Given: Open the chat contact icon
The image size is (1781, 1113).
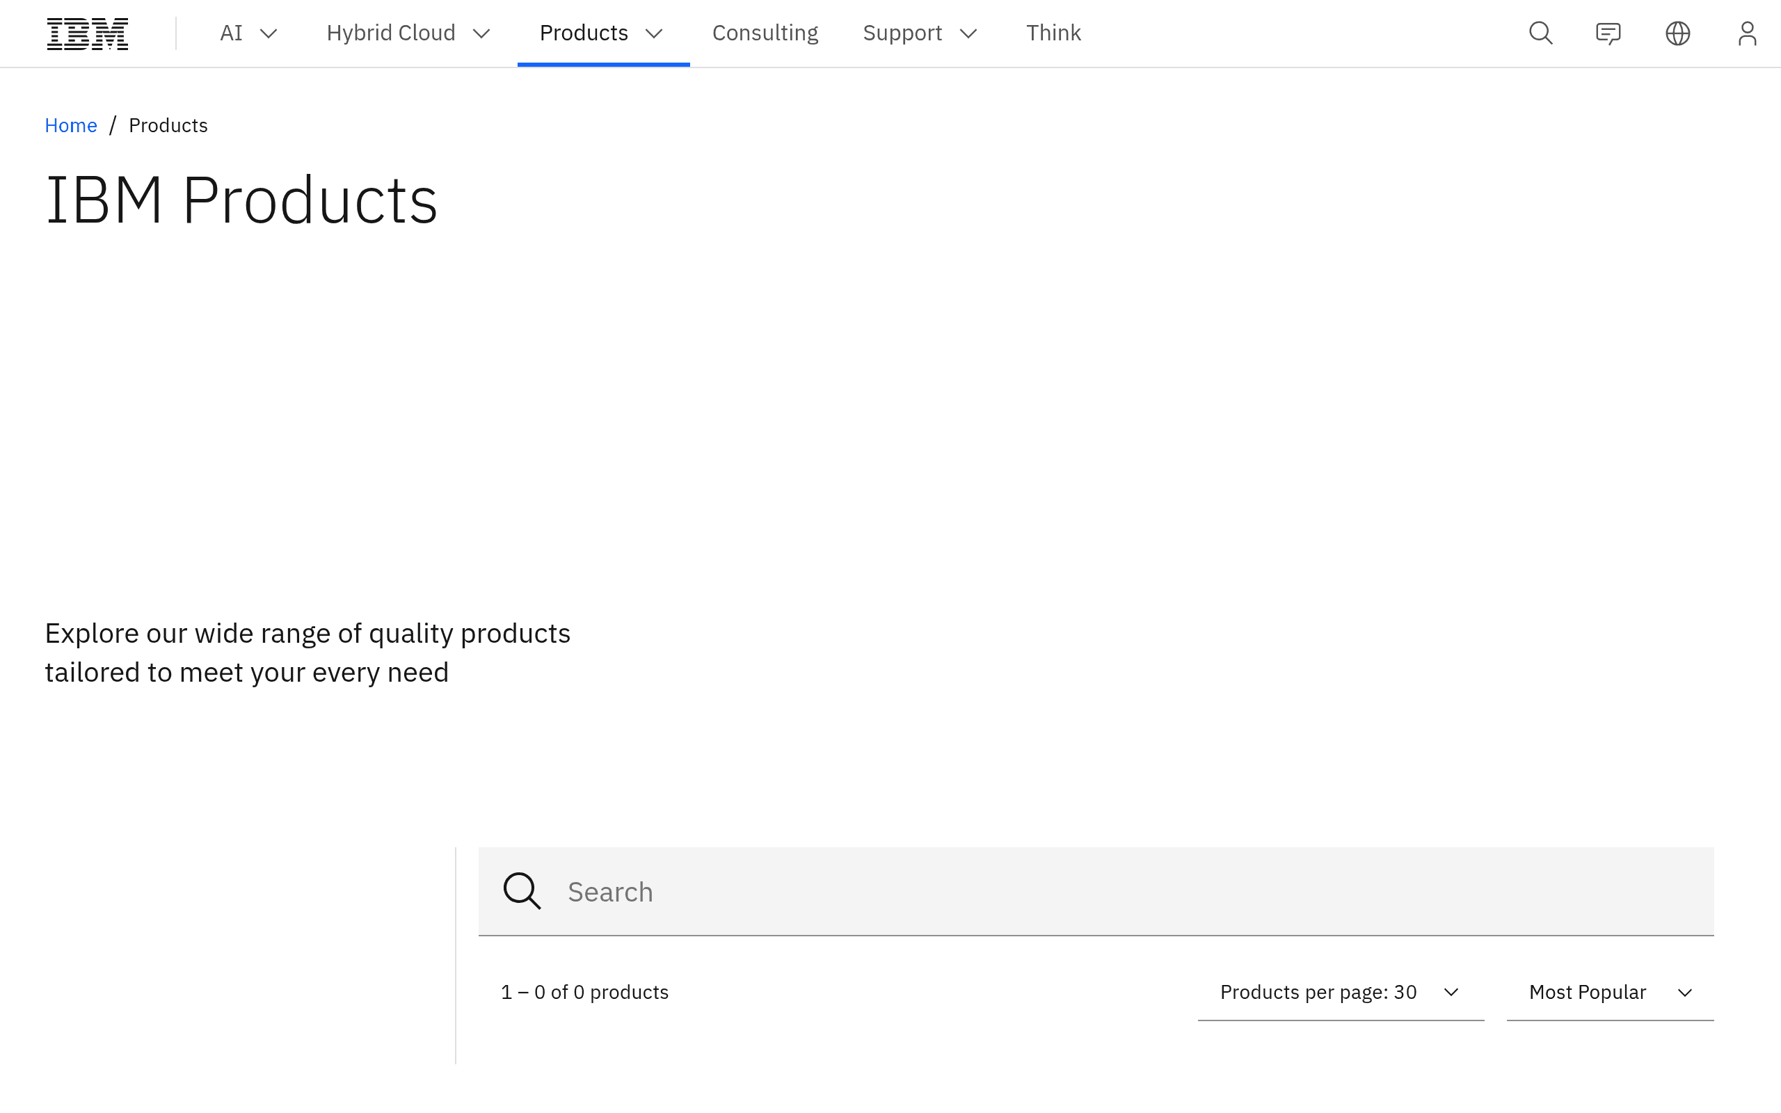Looking at the screenshot, I should tap(1608, 33).
